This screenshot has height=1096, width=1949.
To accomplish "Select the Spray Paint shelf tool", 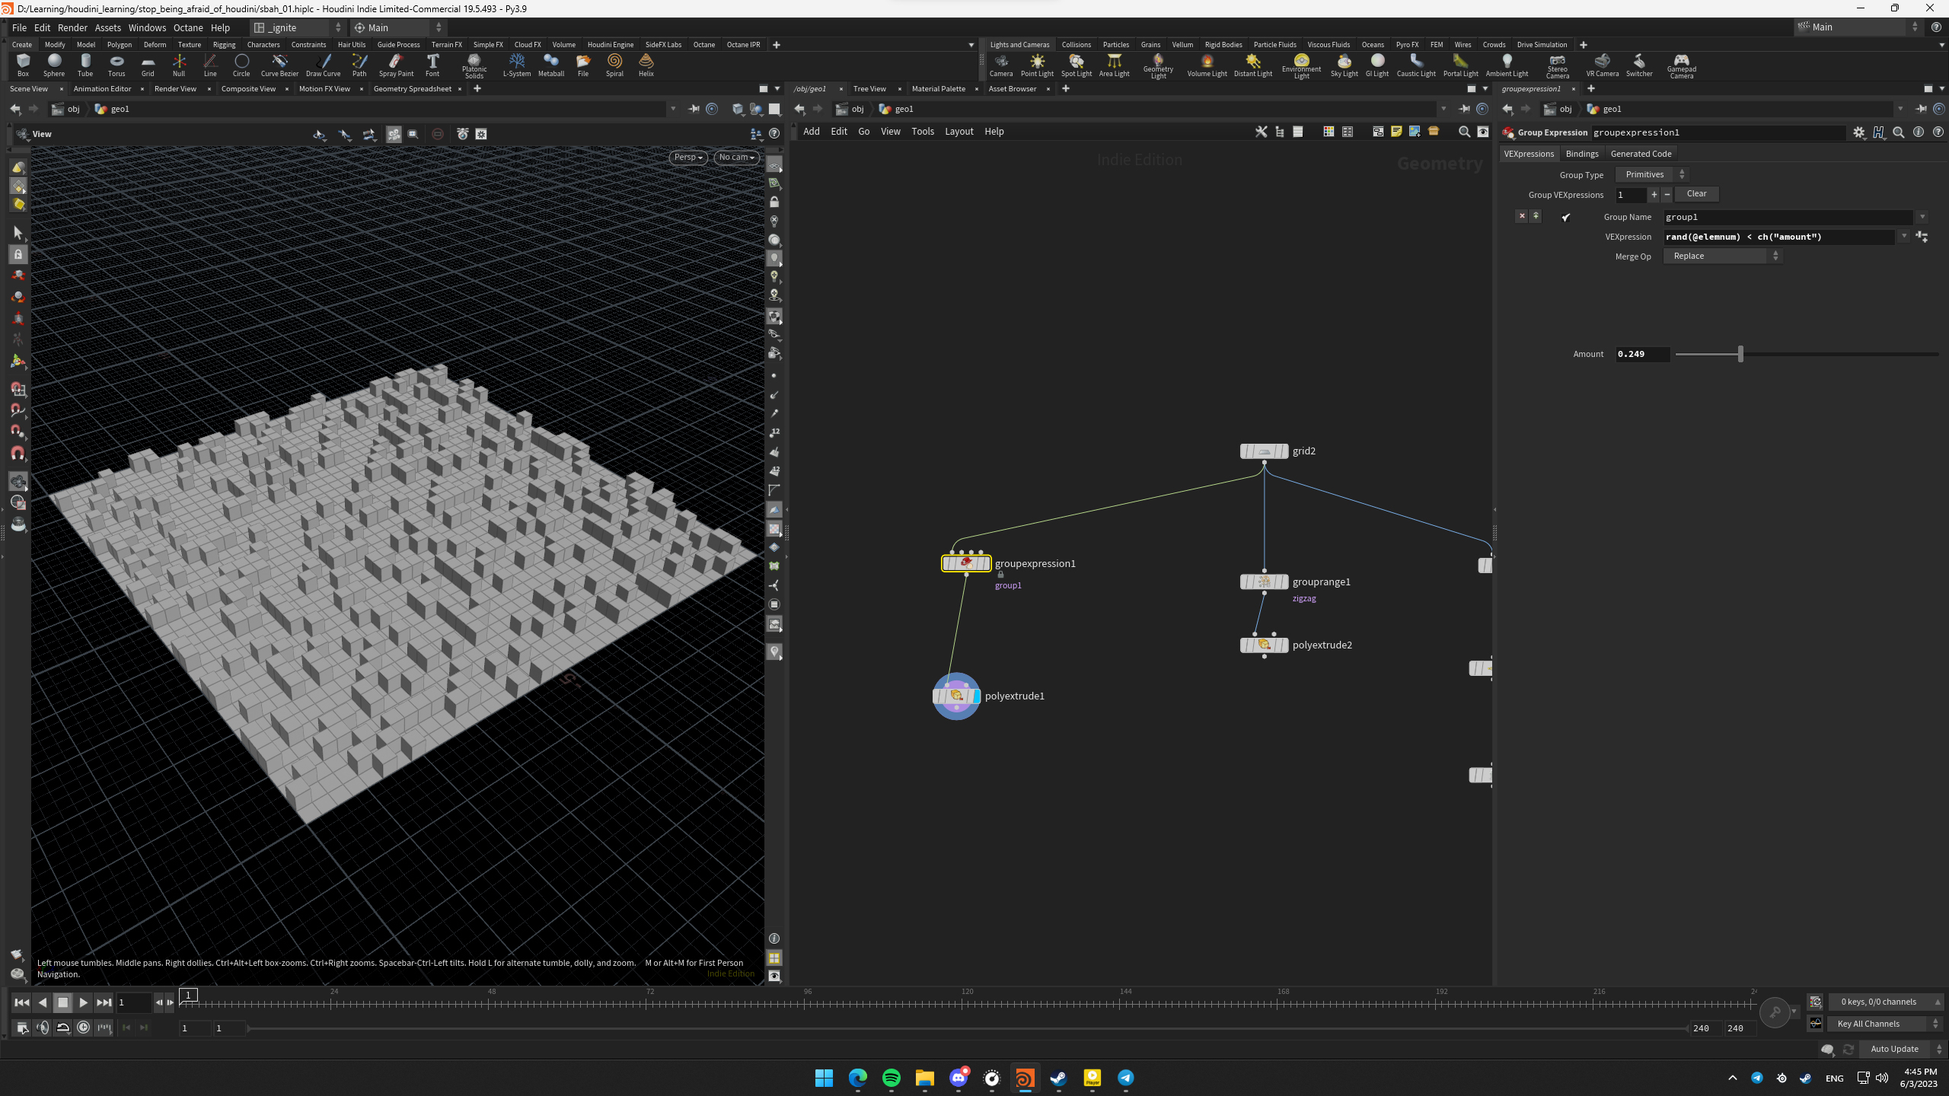I will tap(396, 64).
